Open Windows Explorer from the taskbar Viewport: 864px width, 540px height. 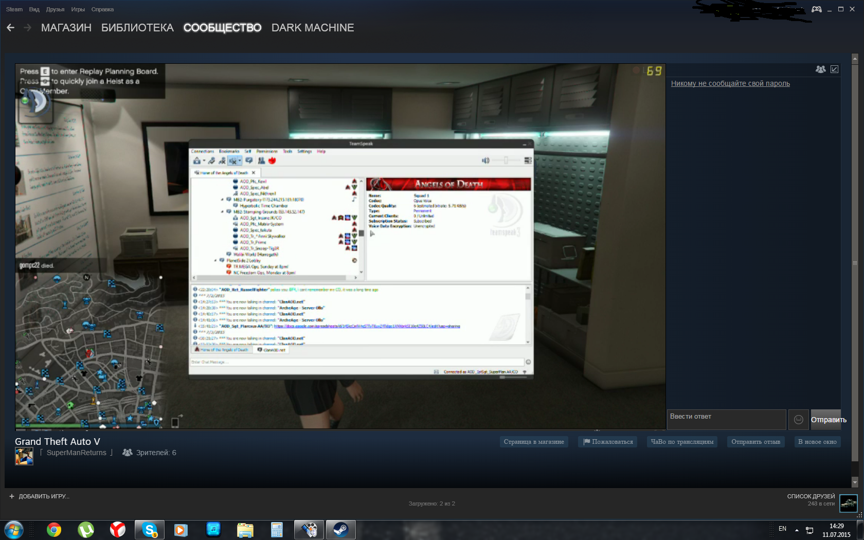tap(245, 530)
